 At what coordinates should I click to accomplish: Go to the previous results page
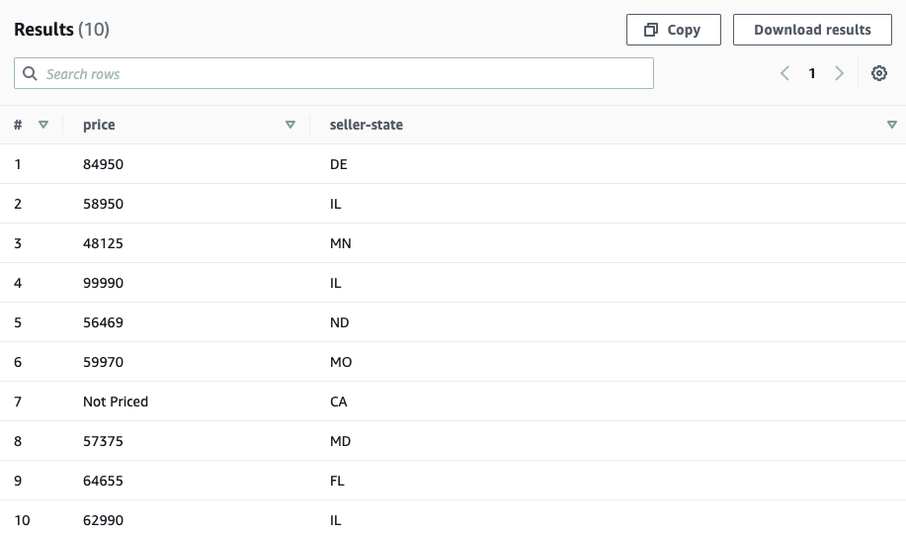coord(784,73)
